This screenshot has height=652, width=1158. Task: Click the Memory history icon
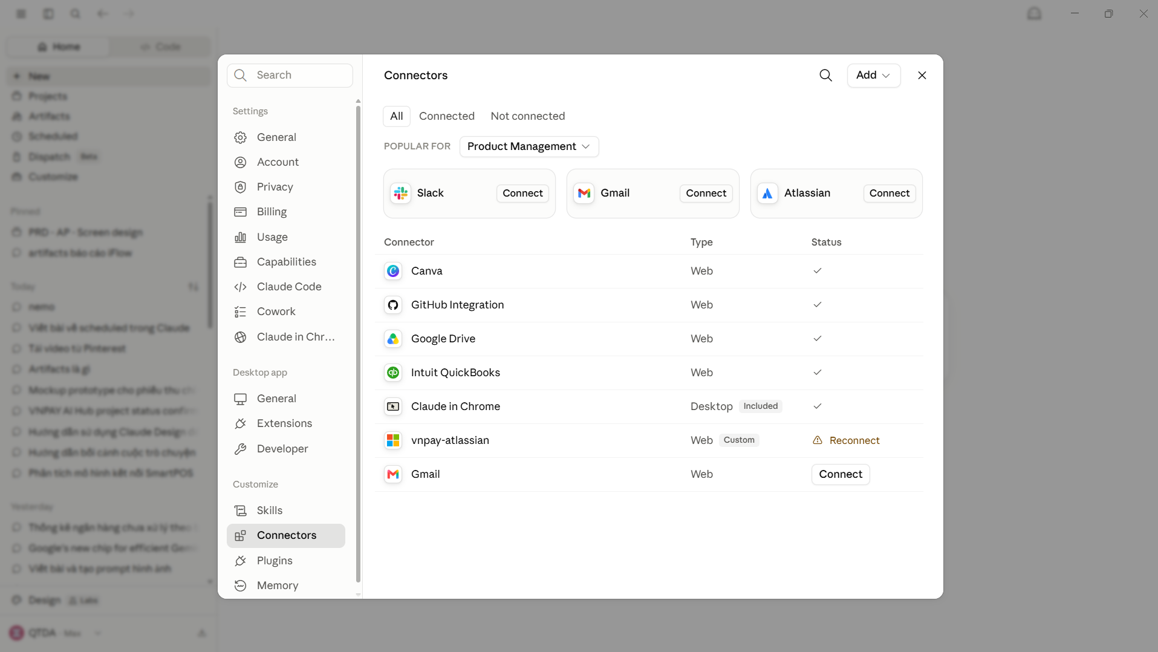point(240,585)
